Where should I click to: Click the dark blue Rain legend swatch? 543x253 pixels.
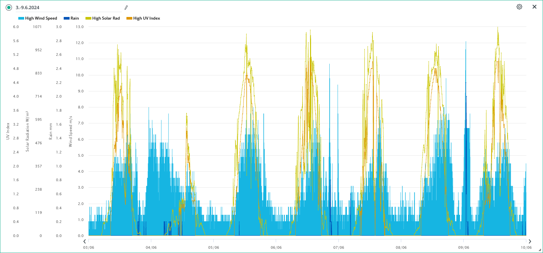tap(67, 18)
